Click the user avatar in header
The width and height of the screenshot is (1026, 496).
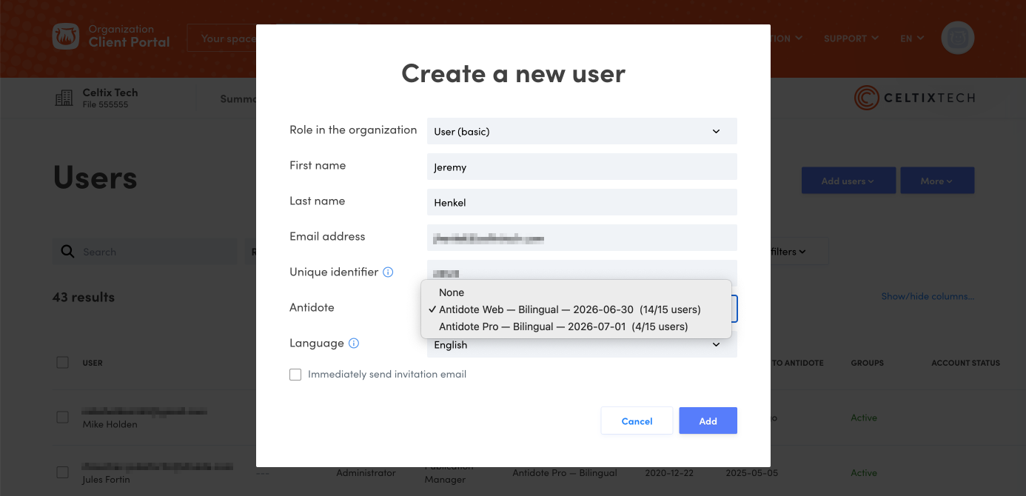click(x=957, y=38)
